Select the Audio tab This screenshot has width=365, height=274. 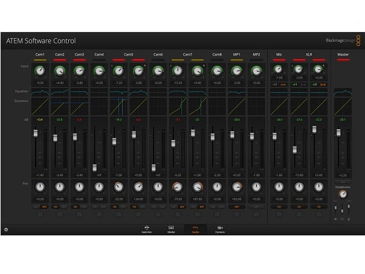[x=195, y=229]
